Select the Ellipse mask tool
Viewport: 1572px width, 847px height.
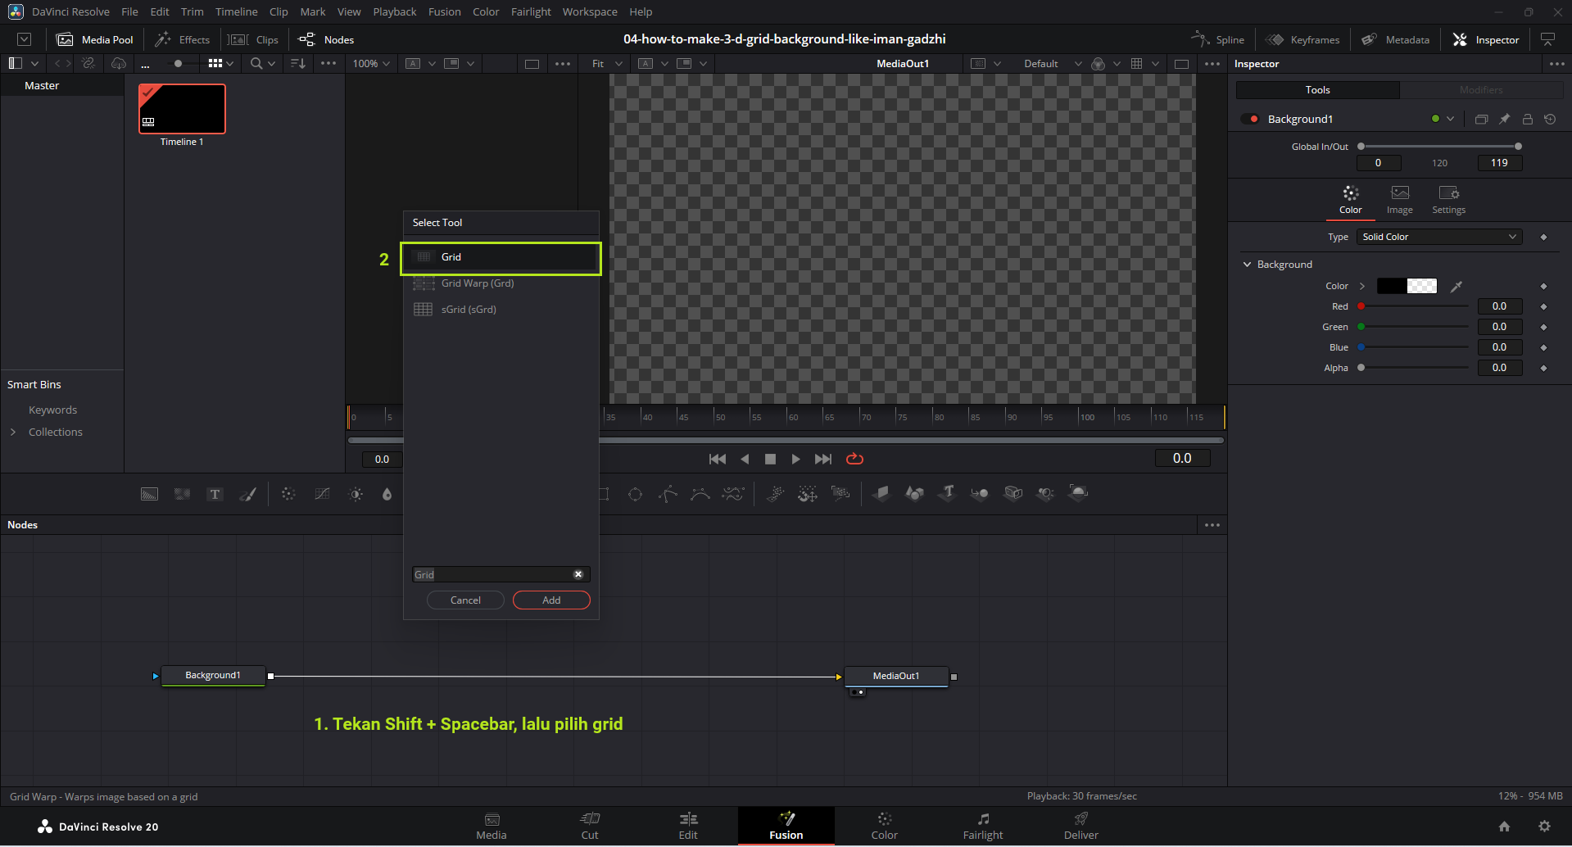point(635,494)
